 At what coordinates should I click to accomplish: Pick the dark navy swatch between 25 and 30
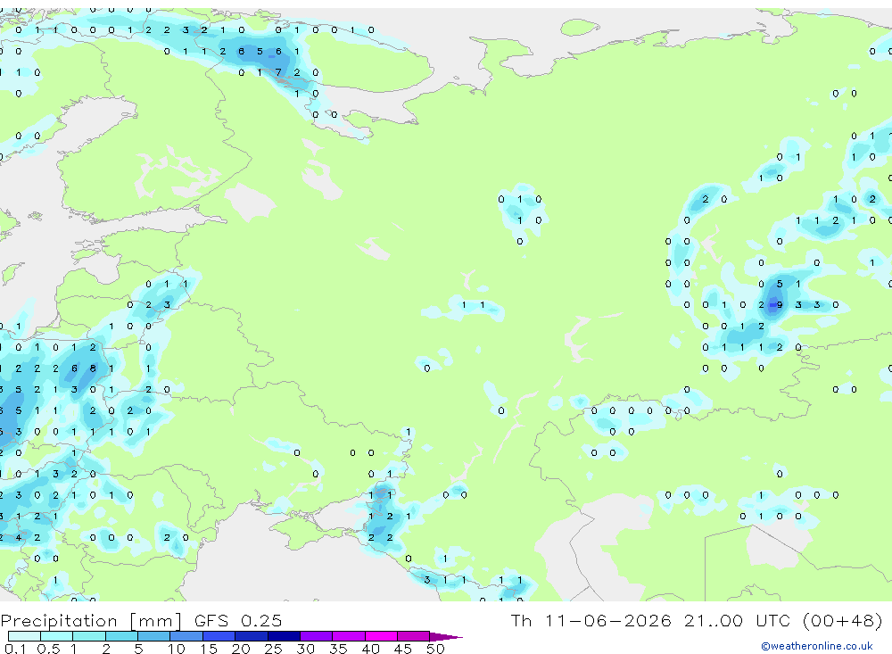pyautogui.click(x=284, y=636)
